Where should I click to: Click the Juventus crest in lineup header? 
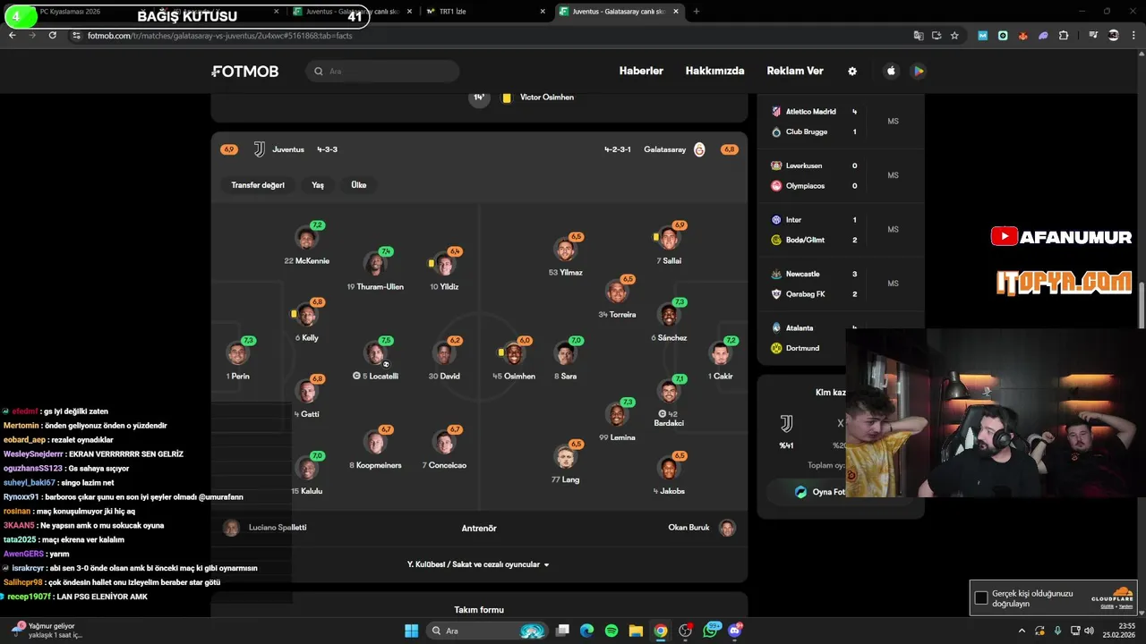pyautogui.click(x=260, y=149)
